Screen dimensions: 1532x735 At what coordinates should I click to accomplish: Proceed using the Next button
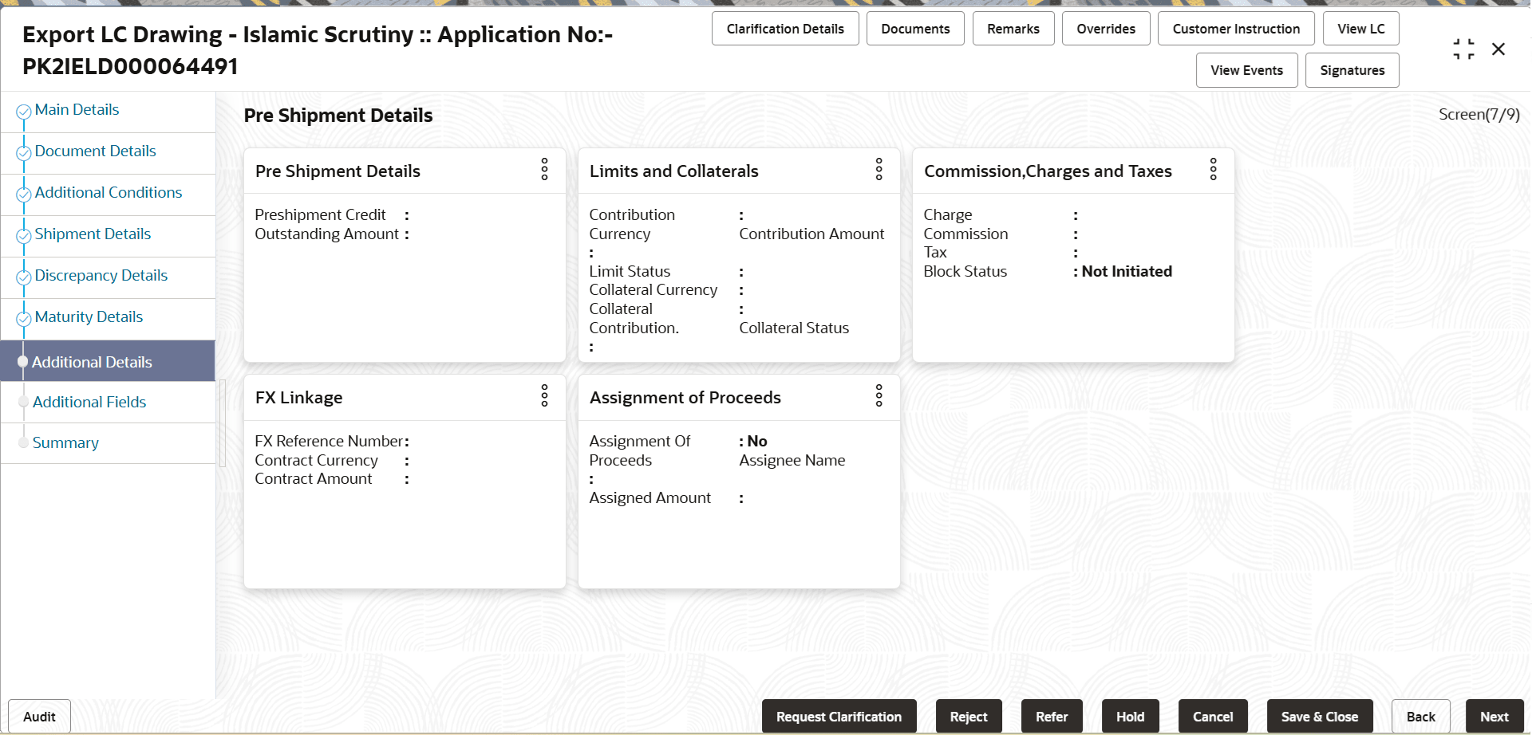(1494, 716)
